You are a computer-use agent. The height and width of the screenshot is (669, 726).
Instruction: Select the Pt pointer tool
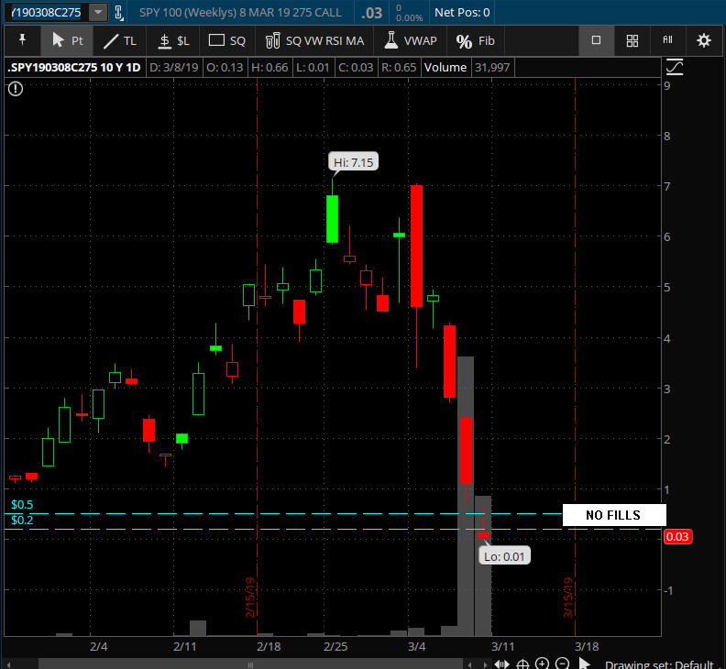click(67, 40)
